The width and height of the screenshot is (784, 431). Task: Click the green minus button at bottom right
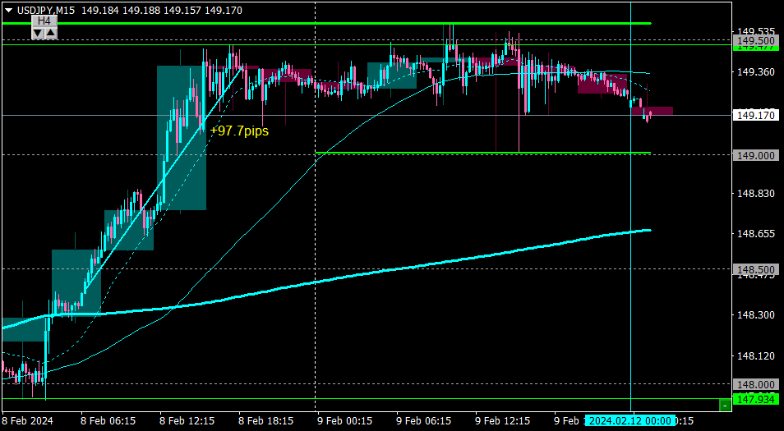click(x=725, y=405)
